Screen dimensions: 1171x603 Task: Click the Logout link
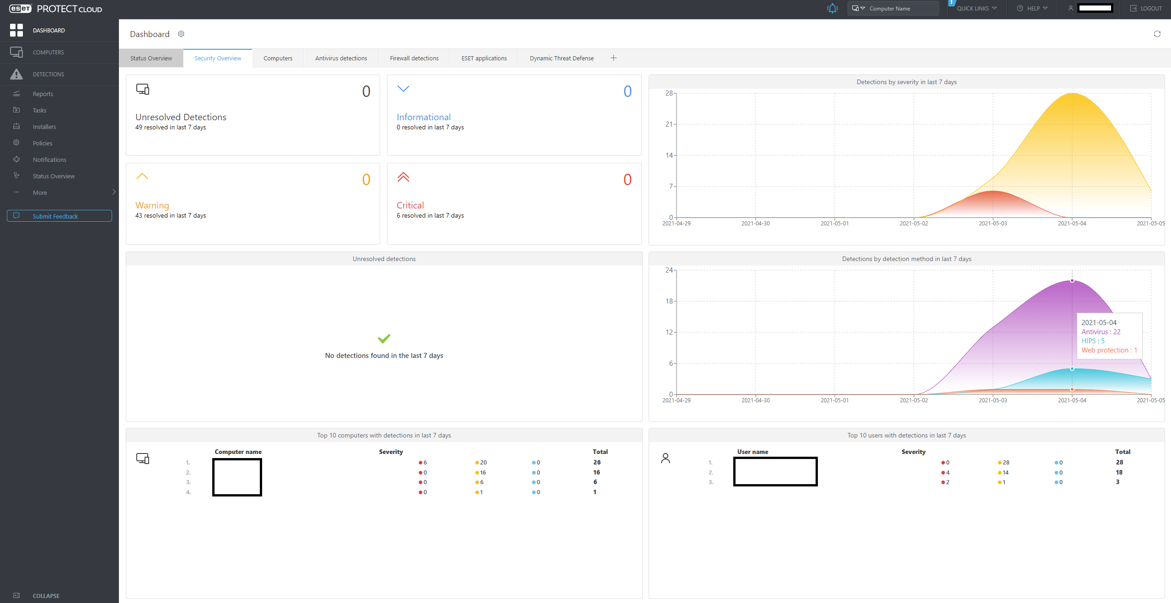[1146, 8]
